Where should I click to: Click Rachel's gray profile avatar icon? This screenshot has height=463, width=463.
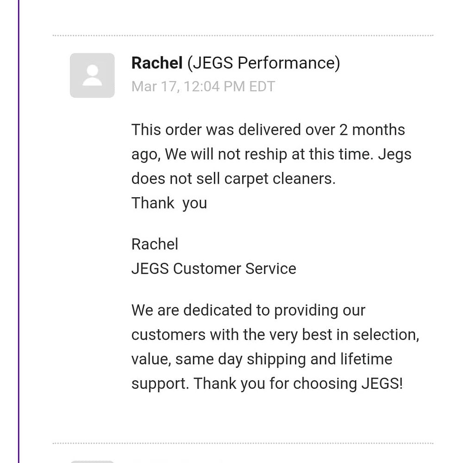tap(92, 75)
